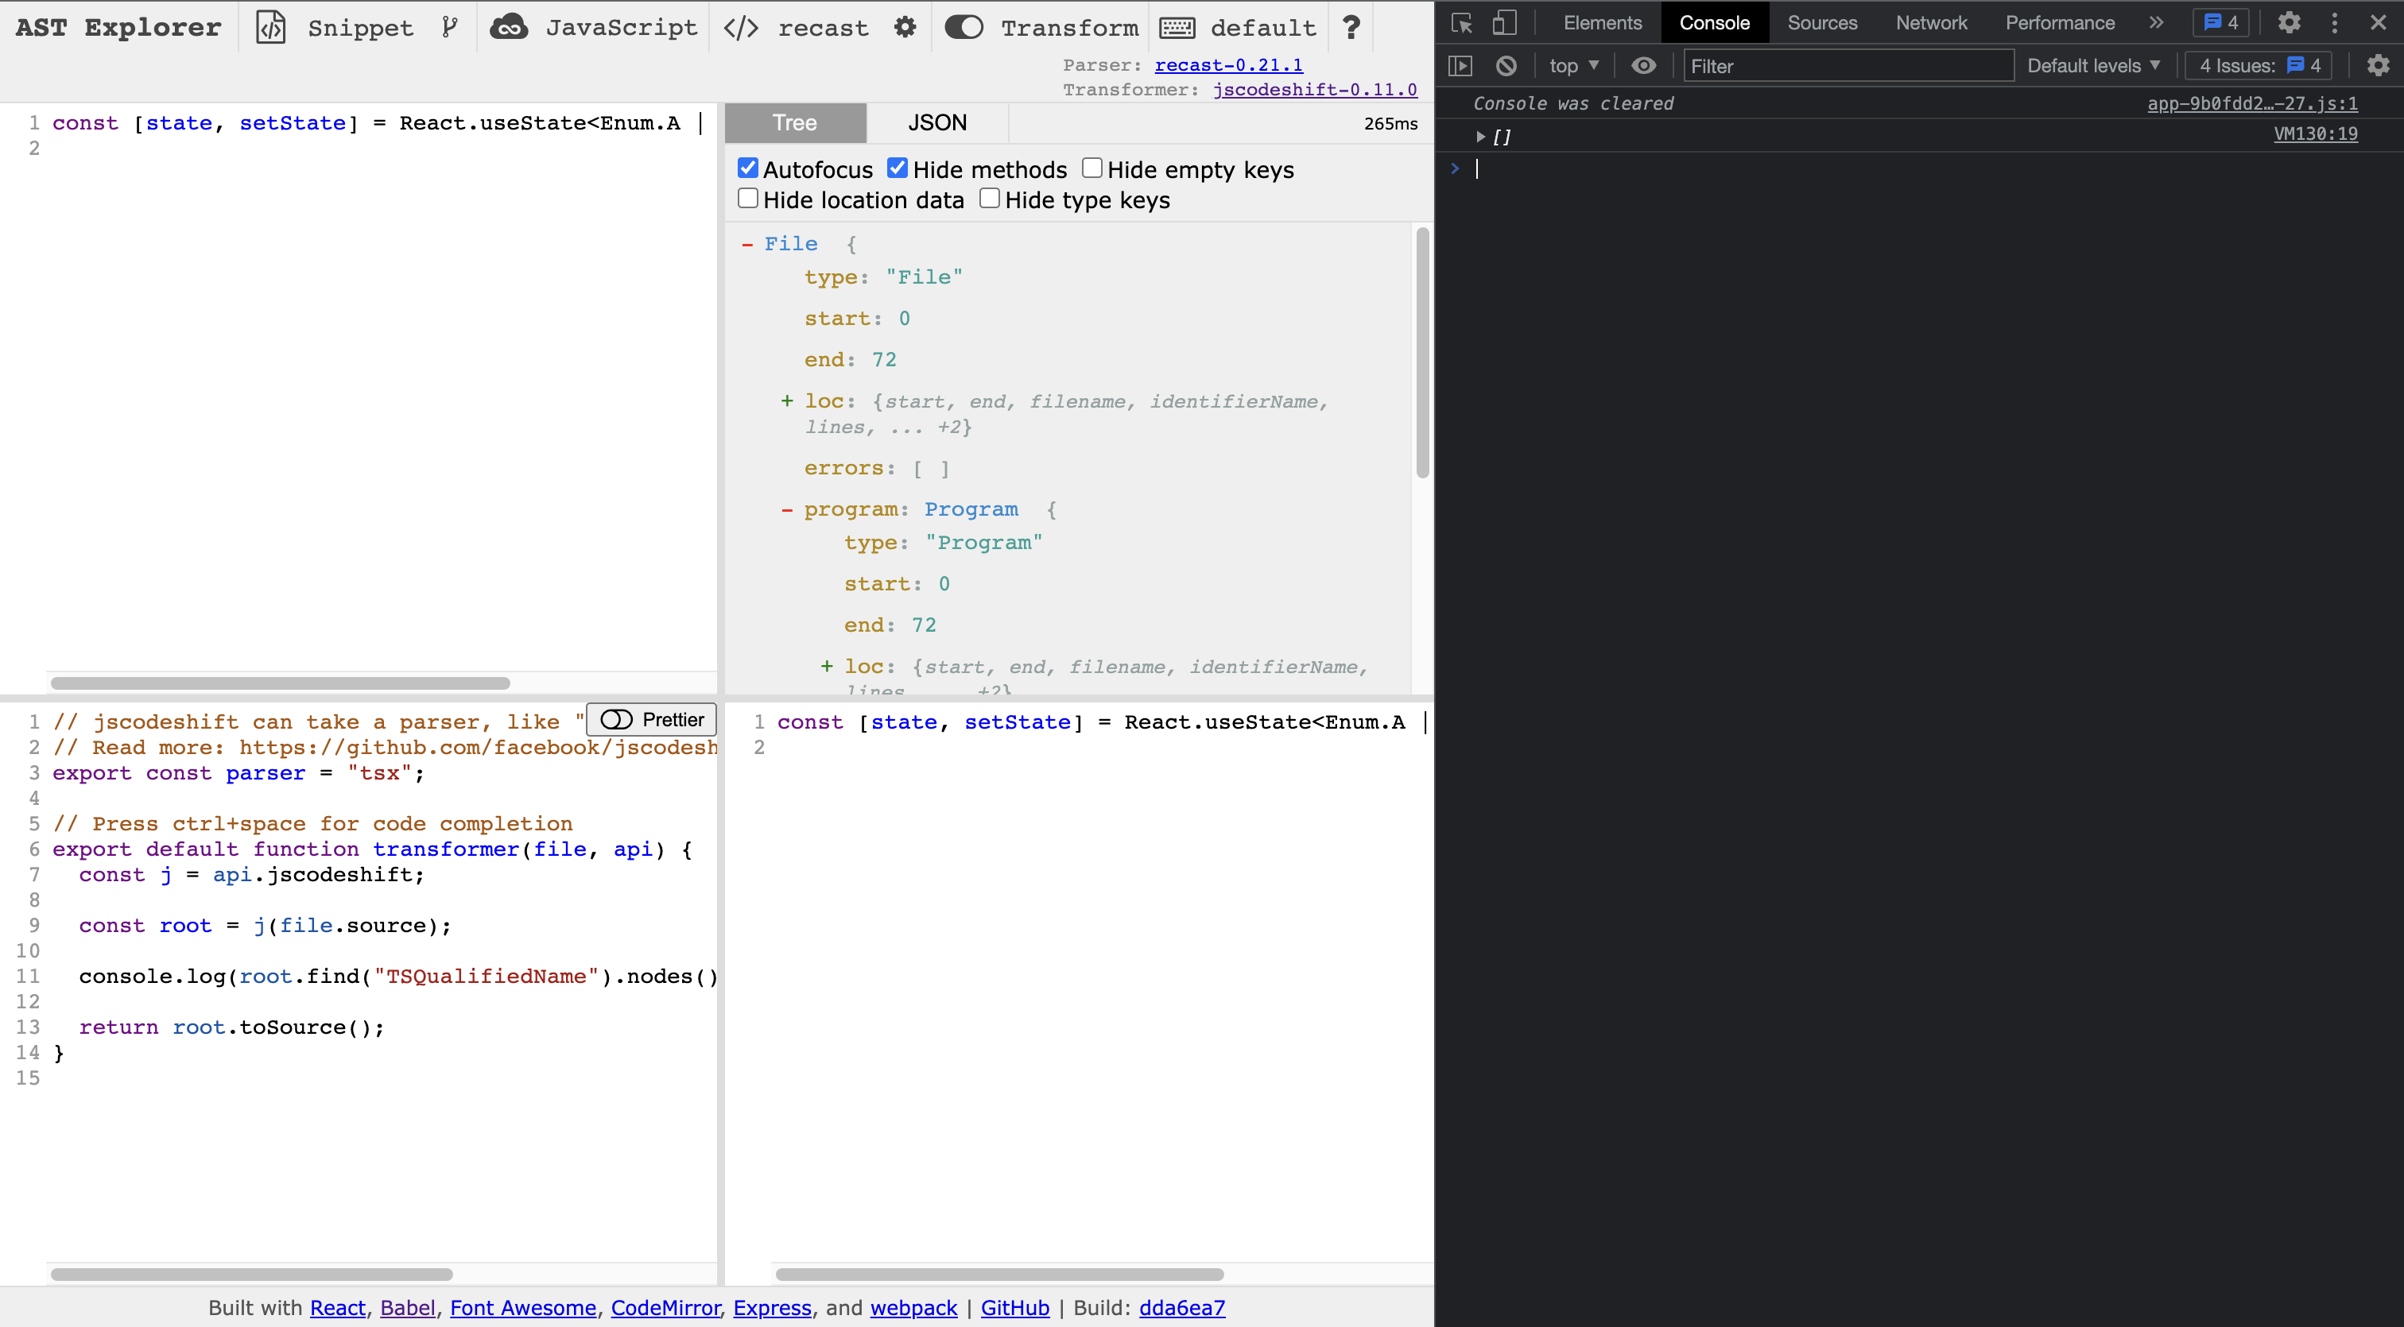Open the recast-0.21.1 parser link
This screenshot has width=2404, height=1327.
[x=1228, y=64]
